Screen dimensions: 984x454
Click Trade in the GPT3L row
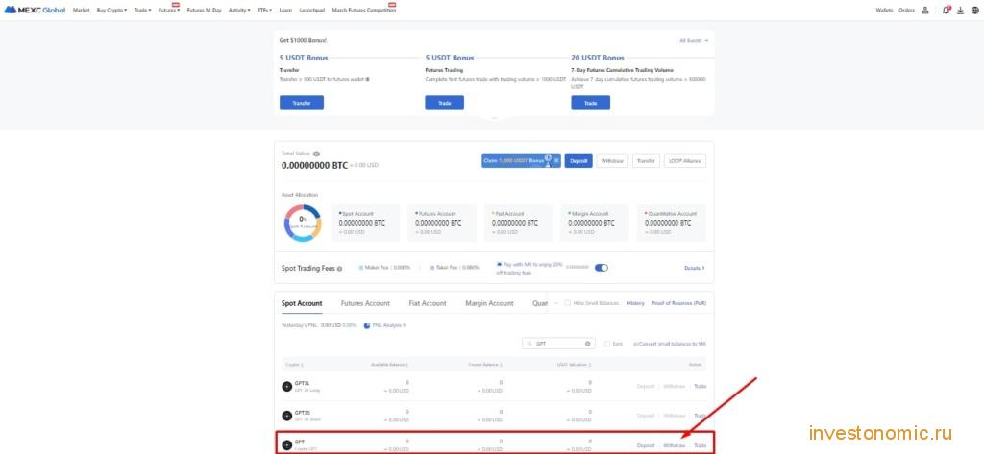click(701, 386)
